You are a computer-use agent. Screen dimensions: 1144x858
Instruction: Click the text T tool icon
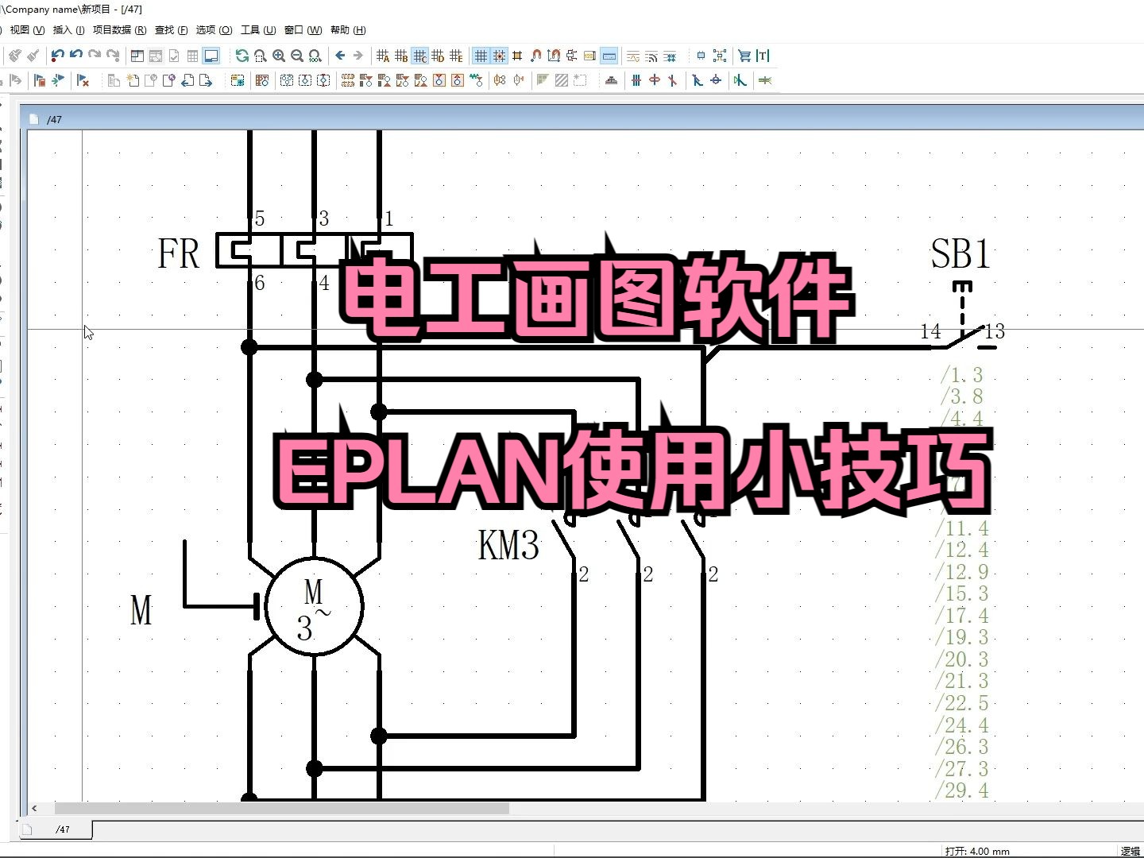point(763,56)
